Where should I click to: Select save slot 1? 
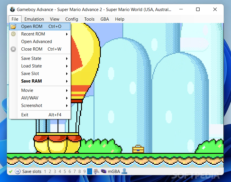tap(45, 172)
